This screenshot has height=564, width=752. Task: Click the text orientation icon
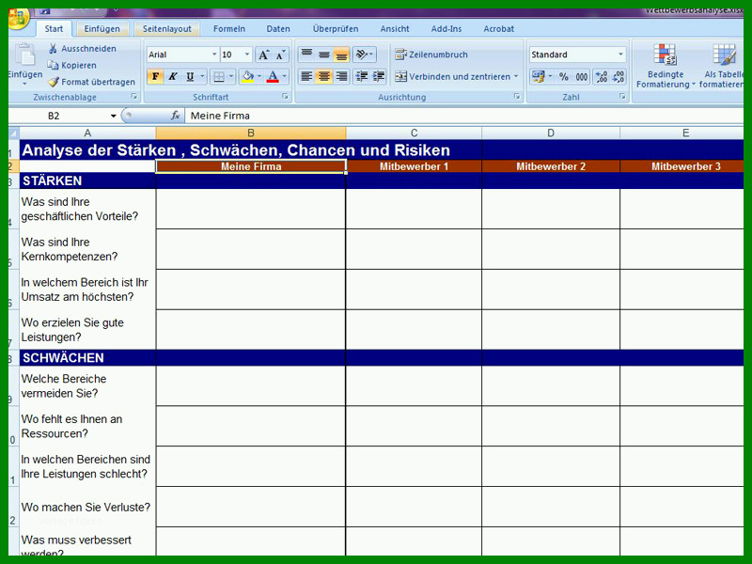click(365, 55)
